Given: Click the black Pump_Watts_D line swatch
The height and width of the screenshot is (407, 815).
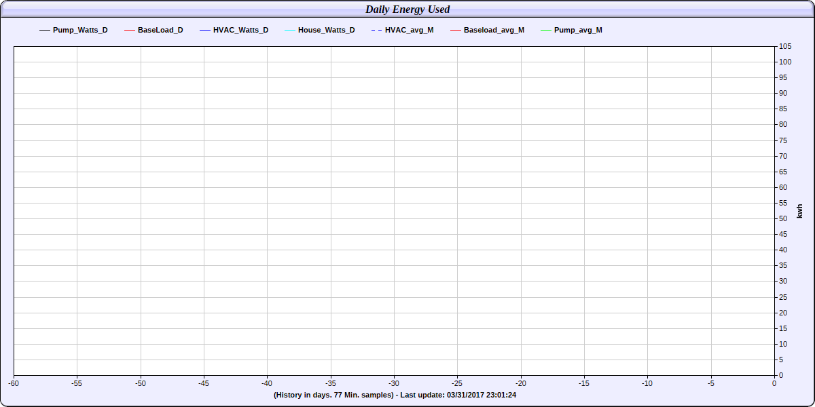Looking at the screenshot, I should click(45, 31).
